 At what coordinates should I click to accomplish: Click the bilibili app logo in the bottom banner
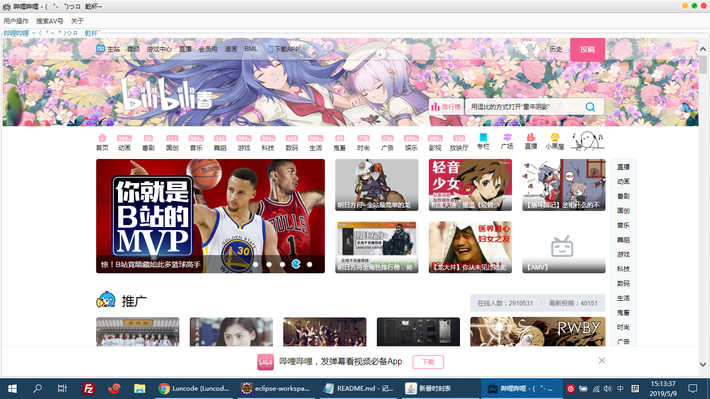point(266,362)
